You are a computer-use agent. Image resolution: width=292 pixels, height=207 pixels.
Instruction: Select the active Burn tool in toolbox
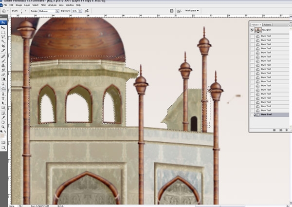click(3, 88)
